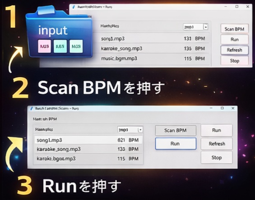This screenshot has width=255, height=200.
Task: Open the mp3 format combo box in upper window
Action: coord(195,27)
